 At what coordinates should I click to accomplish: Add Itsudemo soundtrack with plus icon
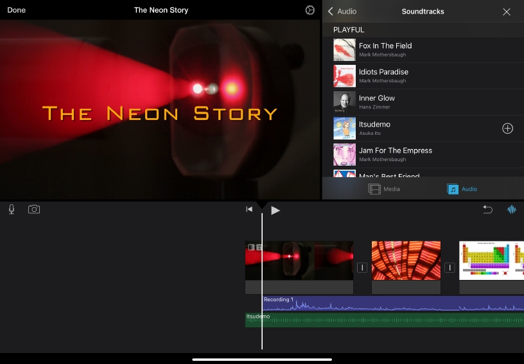click(507, 128)
